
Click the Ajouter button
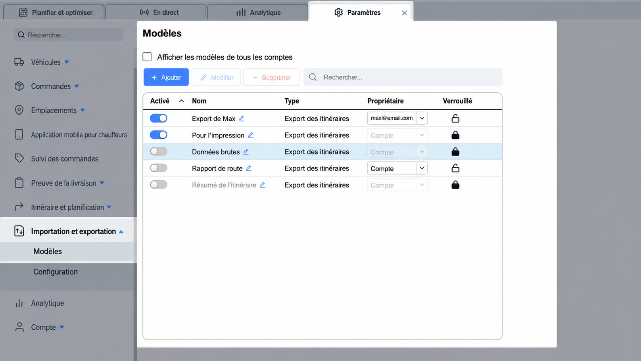166,77
